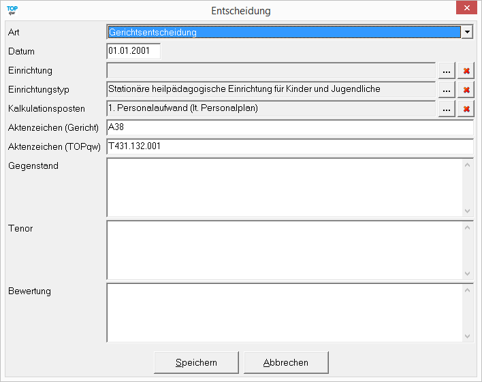Clear the Einrichtungstyp field with red X
Image resolution: width=482 pixels, height=382 pixels.
tap(466, 90)
